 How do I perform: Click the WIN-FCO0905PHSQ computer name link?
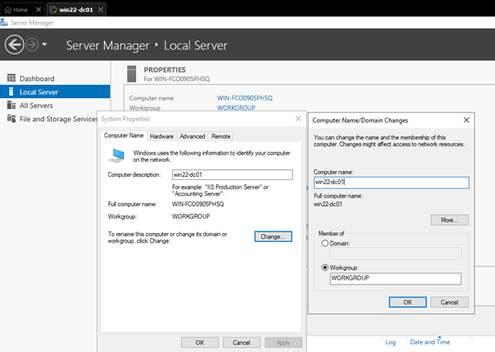(244, 98)
